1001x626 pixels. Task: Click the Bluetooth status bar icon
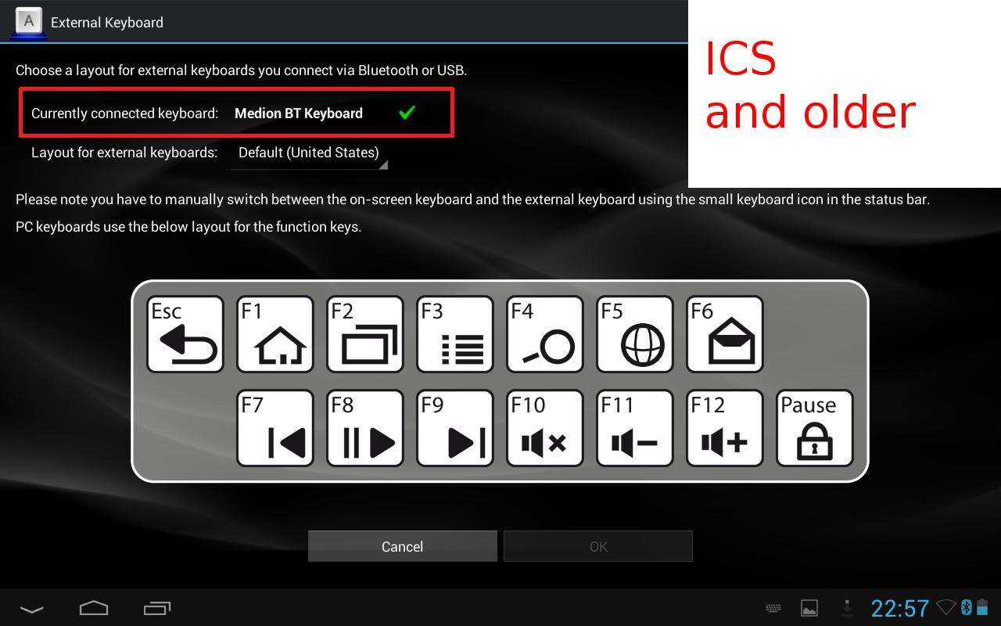click(x=967, y=607)
